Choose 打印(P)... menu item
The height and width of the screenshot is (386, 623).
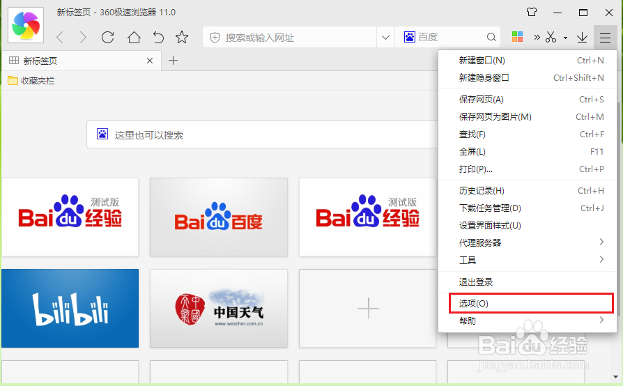click(528, 169)
